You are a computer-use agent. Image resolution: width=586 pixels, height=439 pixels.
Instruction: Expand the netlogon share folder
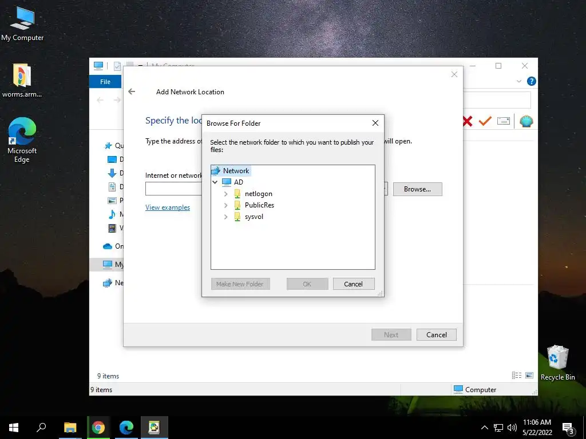[225, 194]
